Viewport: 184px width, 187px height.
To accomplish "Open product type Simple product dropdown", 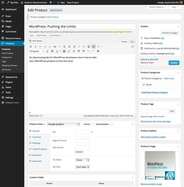I will tap(63, 124).
